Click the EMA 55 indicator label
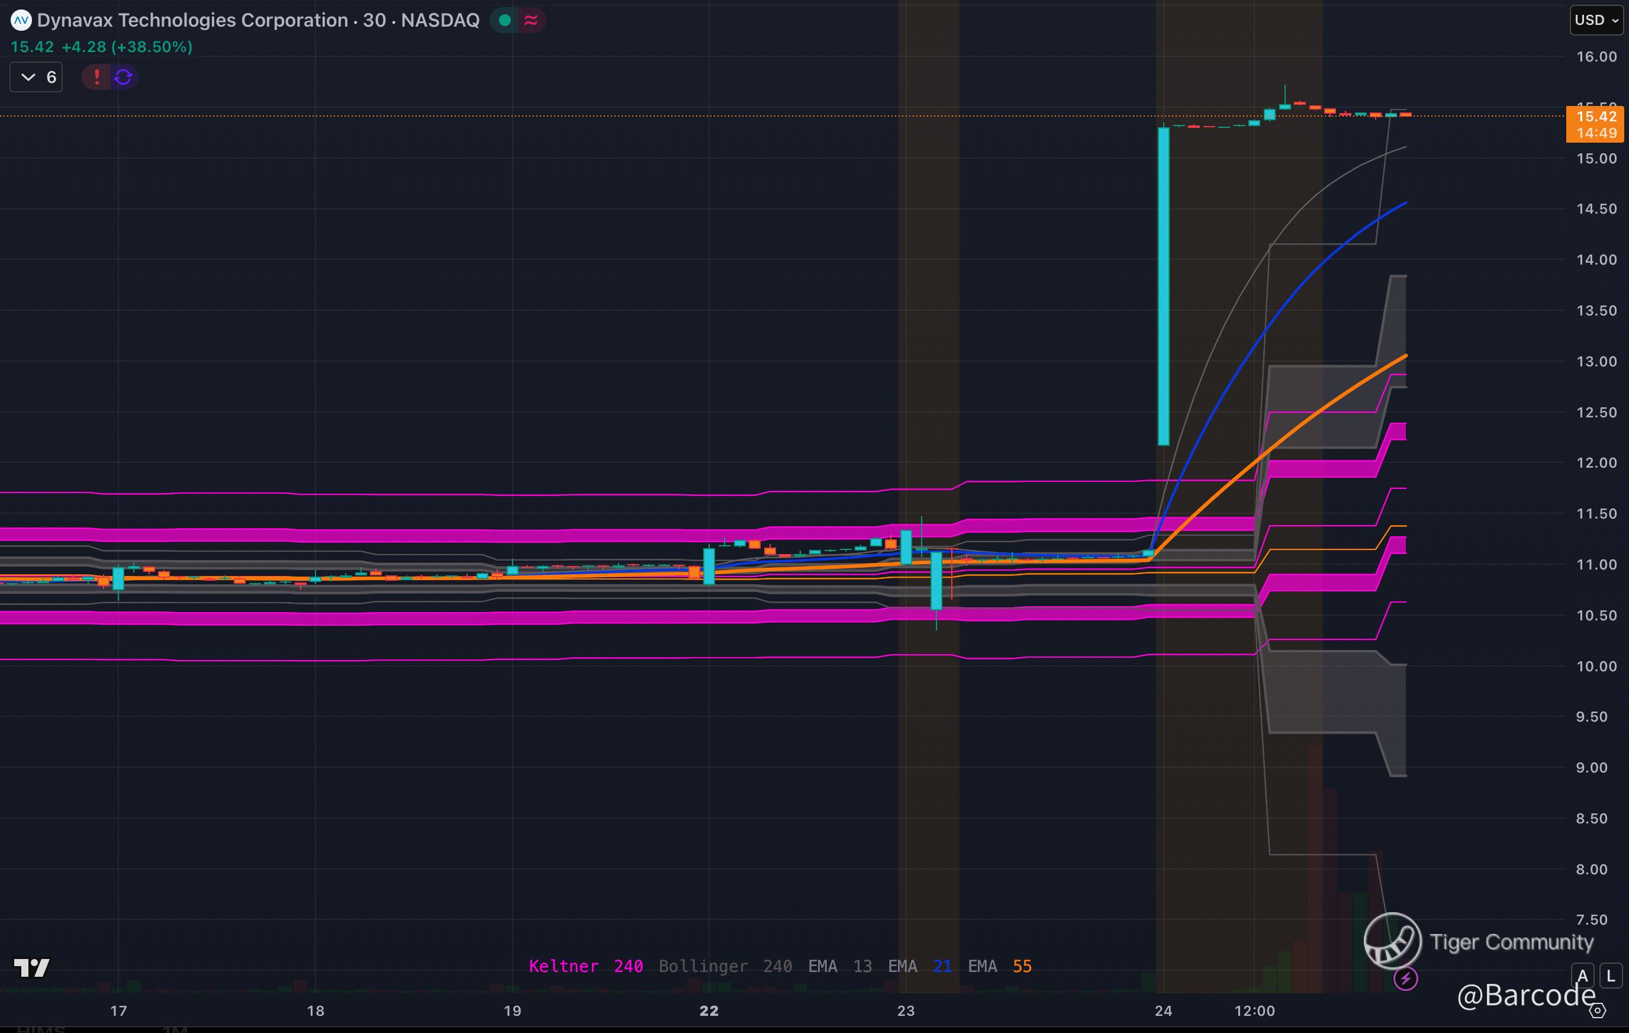The height and width of the screenshot is (1033, 1629). [x=999, y=966]
